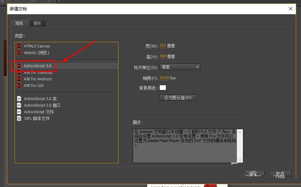Edit the width value 550
This screenshot has width=301, height=187.
[162, 46]
